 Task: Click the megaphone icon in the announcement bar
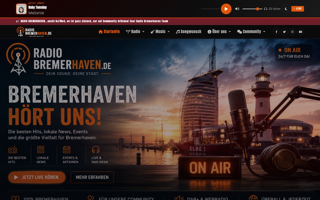[x=17, y=21]
